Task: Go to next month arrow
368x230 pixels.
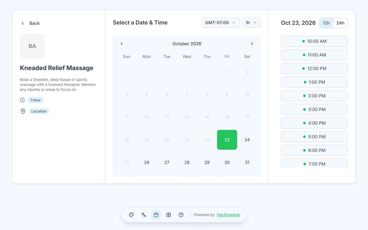Action: (252, 44)
